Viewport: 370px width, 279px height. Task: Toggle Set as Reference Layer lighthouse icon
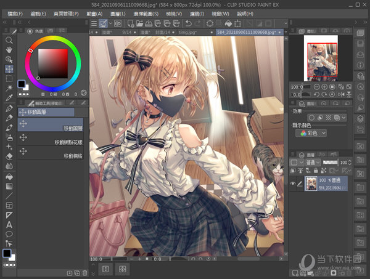[x=301, y=170]
